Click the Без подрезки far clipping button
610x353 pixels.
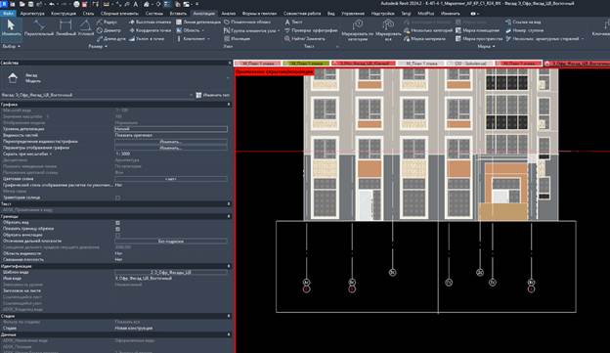point(171,242)
